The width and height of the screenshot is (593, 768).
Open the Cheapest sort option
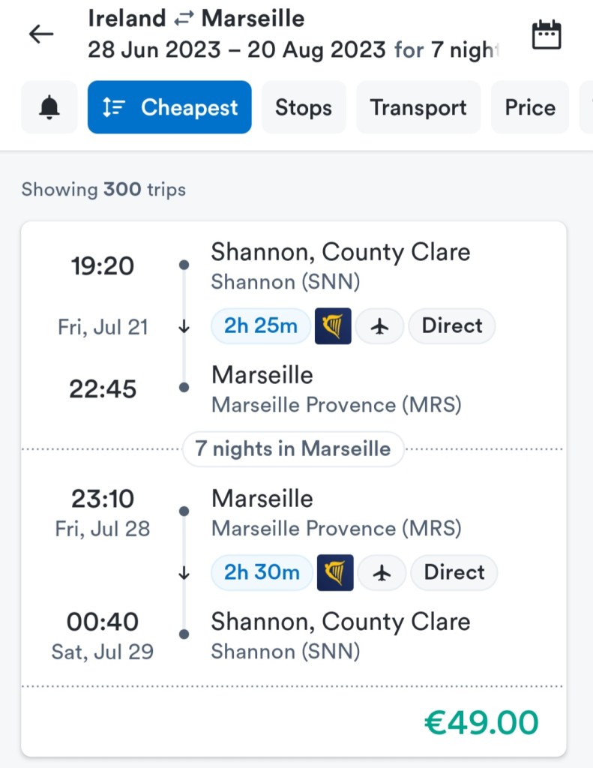pyautogui.click(x=169, y=108)
